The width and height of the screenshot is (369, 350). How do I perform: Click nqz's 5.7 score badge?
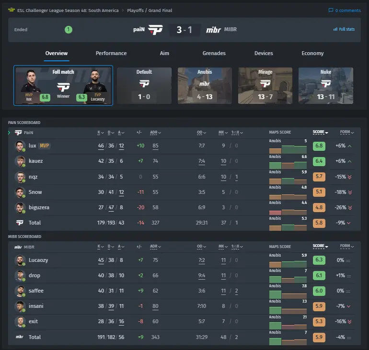(x=319, y=177)
